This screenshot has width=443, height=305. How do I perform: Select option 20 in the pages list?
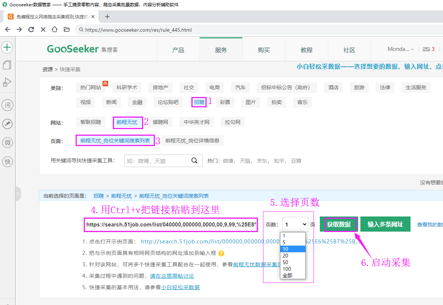pyautogui.click(x=293, y=256)
